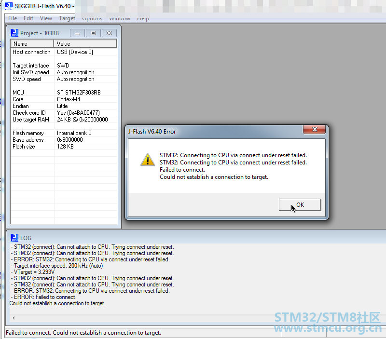Minimize the Project - 303RB window
This screenshot has width=386, height=339.
coord(77,33)
